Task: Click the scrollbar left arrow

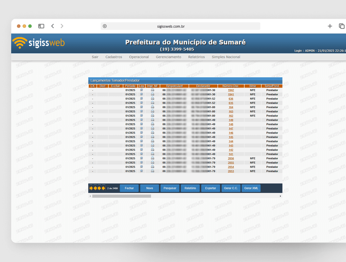Action: pyautogui.click(x=90, y=196)
